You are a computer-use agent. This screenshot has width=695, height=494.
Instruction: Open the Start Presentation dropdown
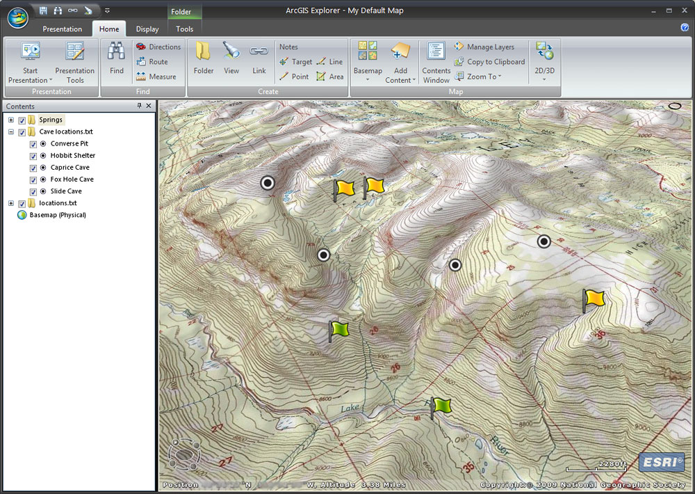click(30, 63)
